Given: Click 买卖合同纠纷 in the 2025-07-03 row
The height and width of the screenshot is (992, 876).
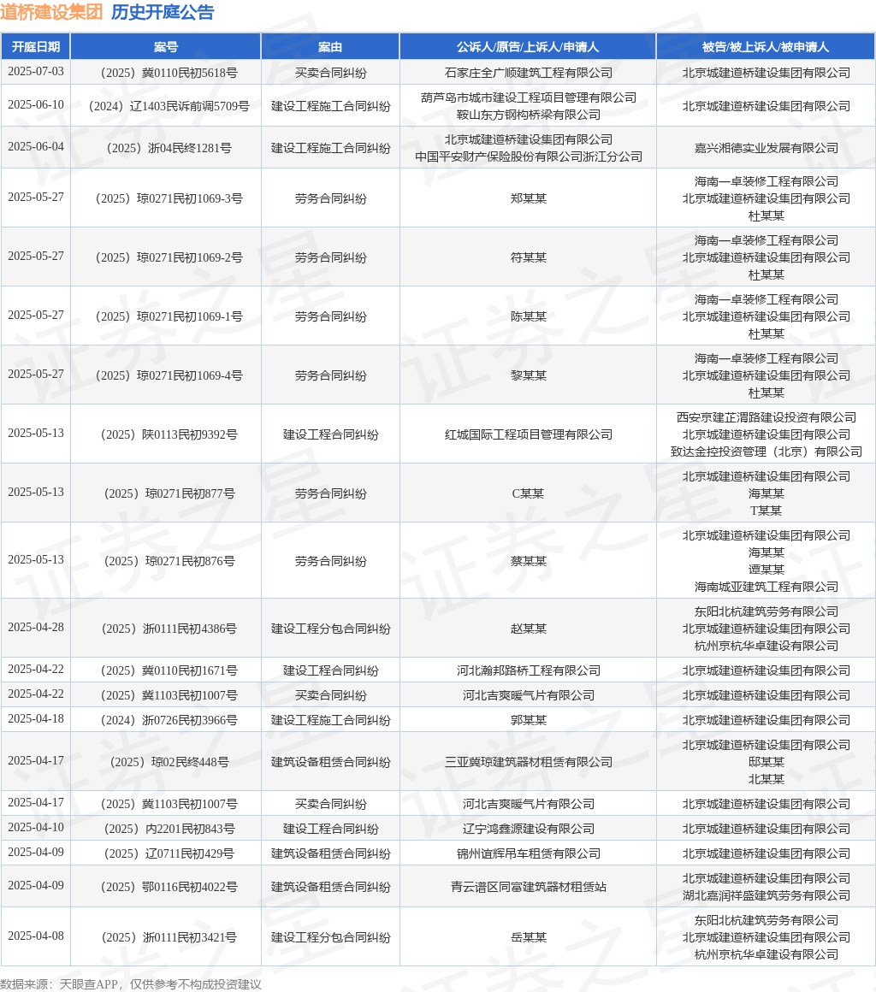Looking at the screenshot, I should point(330,73).
